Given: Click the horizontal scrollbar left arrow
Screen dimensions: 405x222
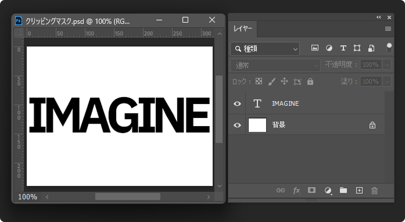Looking at the screenshot, I should (x=47, y=197).
